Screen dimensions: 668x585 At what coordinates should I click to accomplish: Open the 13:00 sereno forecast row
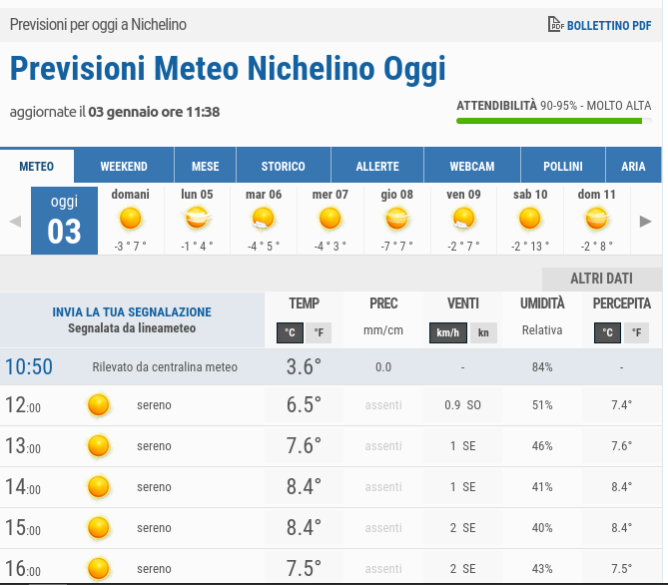coord(155,446)
